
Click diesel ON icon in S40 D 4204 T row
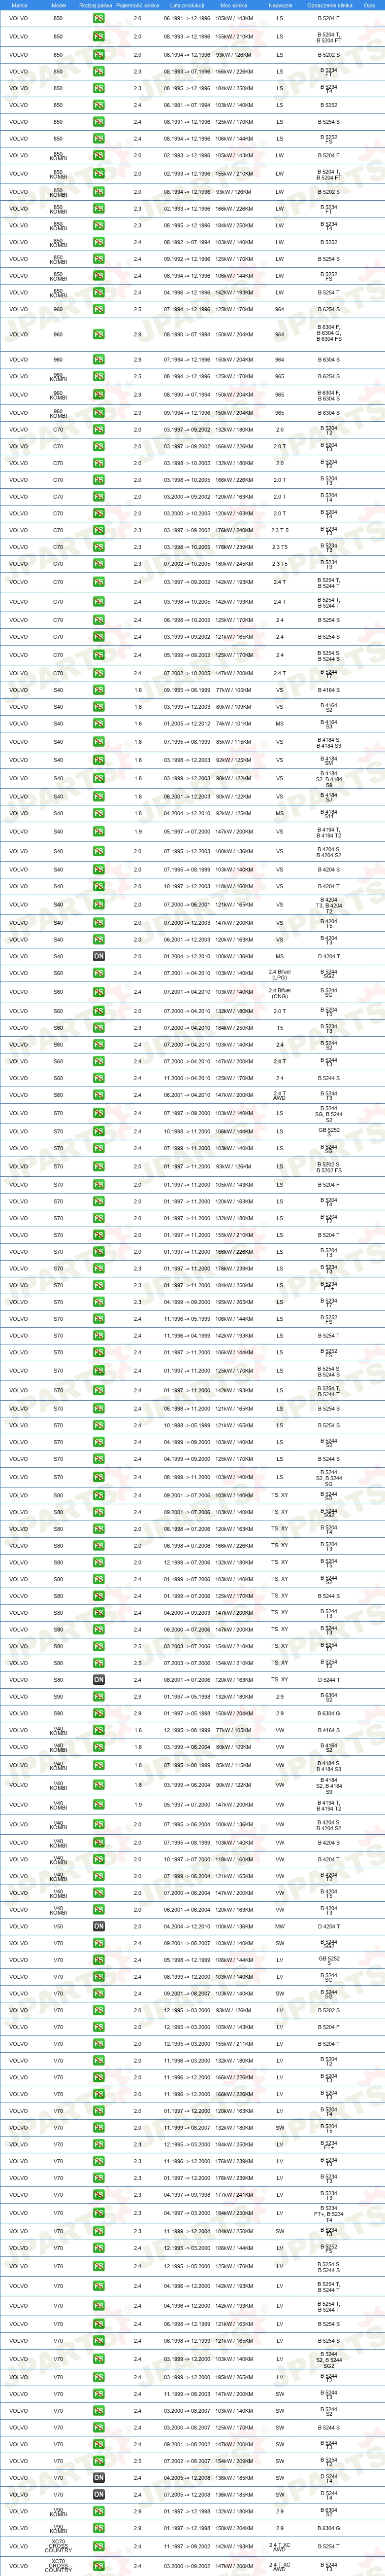point(99,957)
